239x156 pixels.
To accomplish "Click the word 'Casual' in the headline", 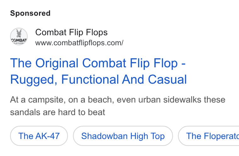I will 167,80.
